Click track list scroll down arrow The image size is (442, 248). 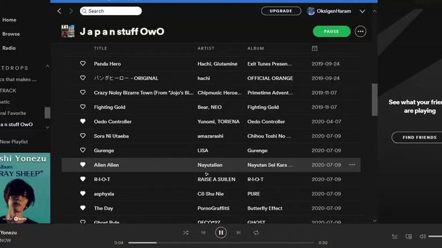(374, 220)
